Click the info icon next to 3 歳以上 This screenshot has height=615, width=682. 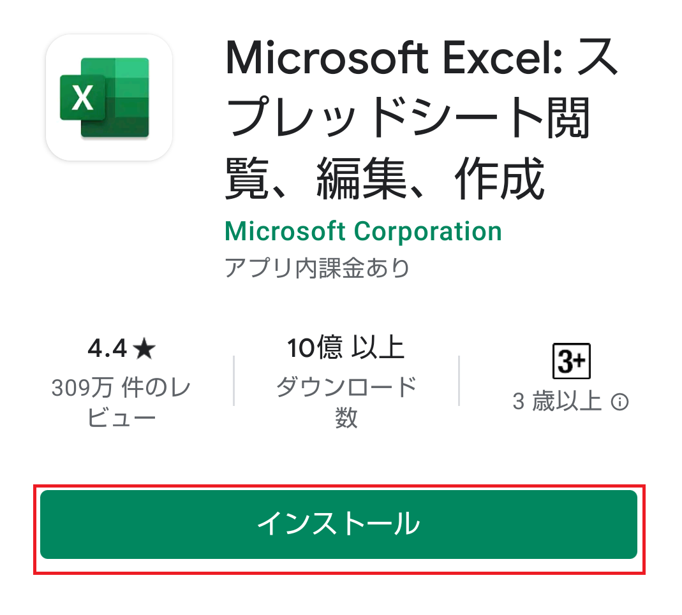(x=619, y=402)
